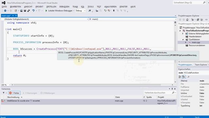Click the editor horizontal scrollbar

pyautogui.click(x=87, y=85)
